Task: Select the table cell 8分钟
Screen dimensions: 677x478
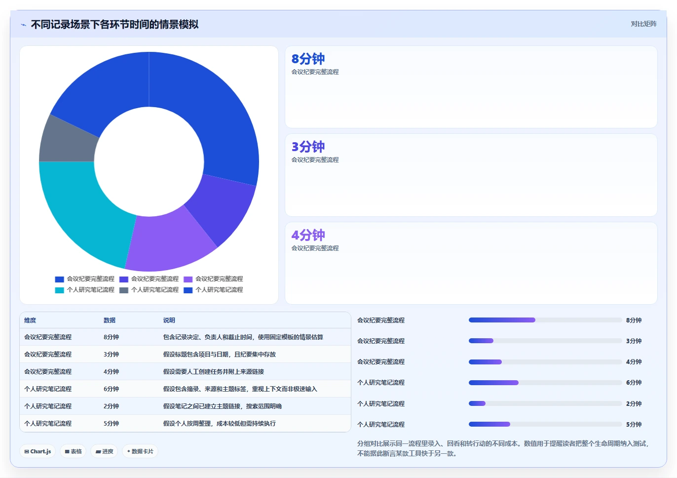Action: coord(112,337)
